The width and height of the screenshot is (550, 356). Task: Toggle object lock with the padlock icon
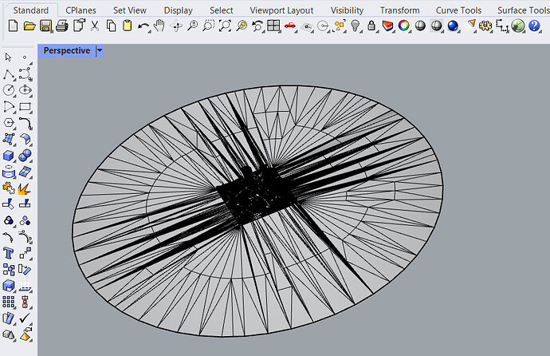(x=371, y=26)
